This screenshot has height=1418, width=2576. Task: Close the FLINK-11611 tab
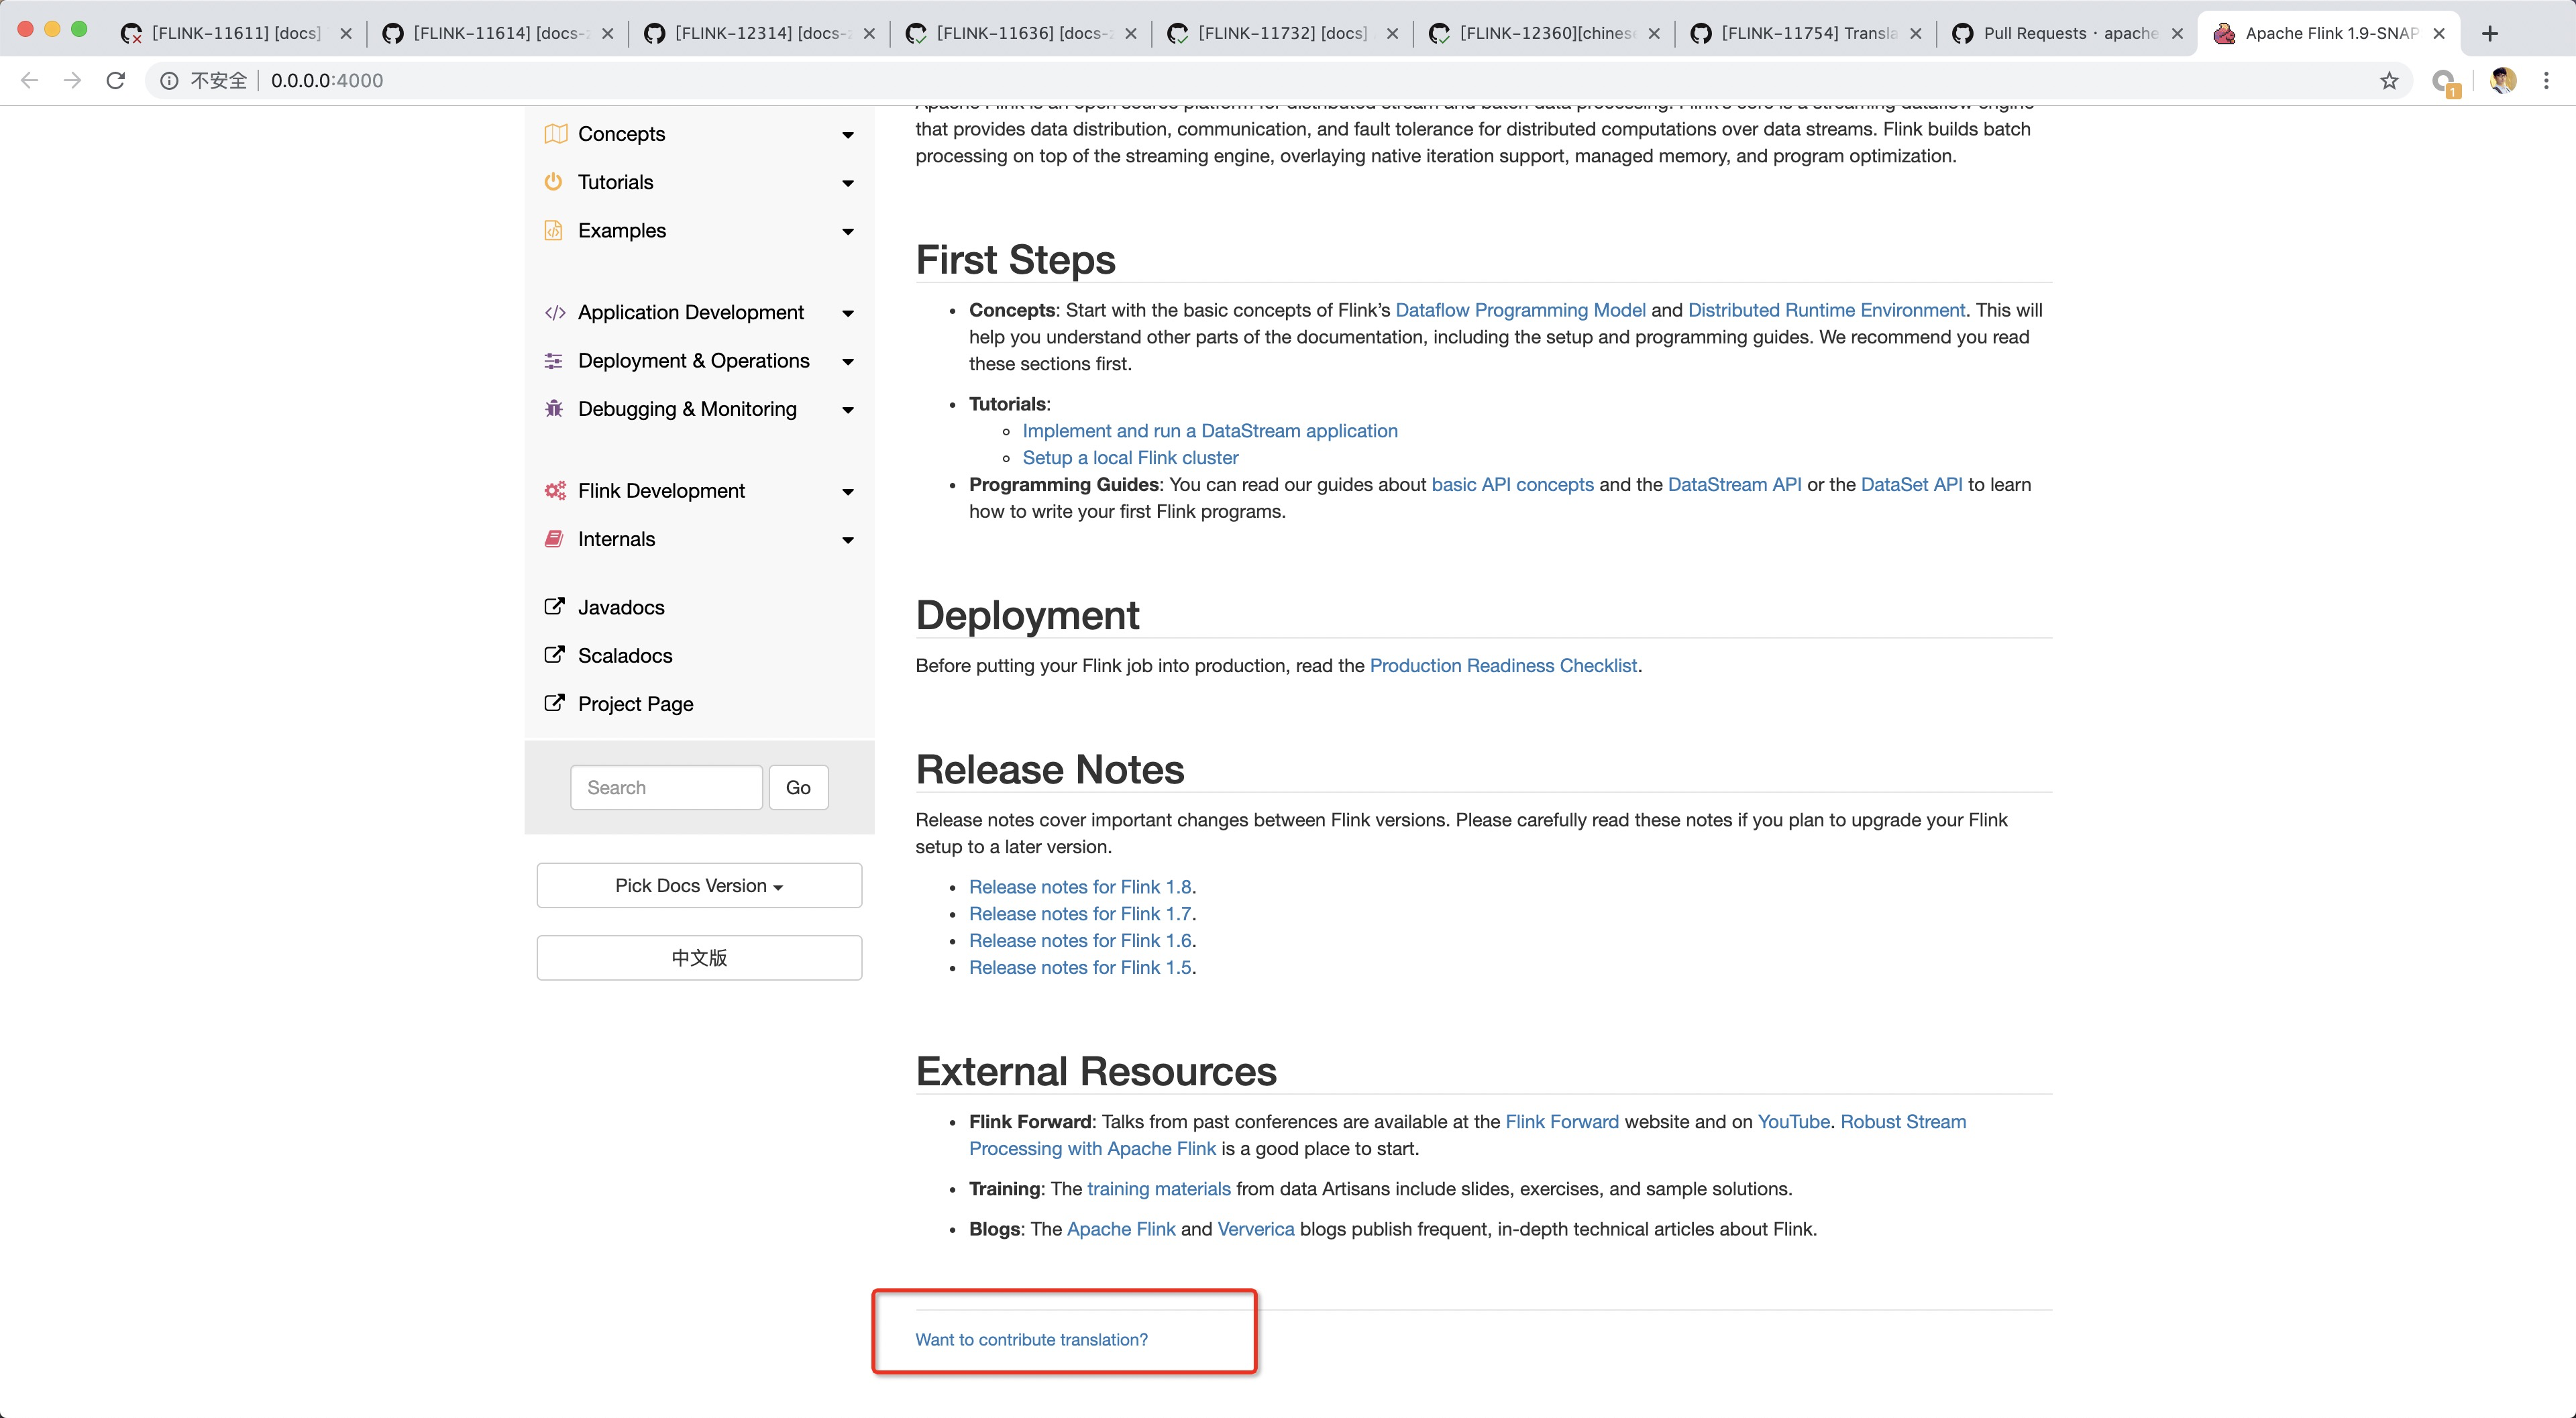coord(346,33)
